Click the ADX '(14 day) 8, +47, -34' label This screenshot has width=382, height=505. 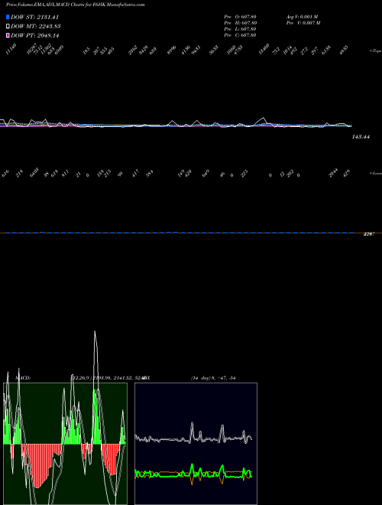click(x=213, y=378)
